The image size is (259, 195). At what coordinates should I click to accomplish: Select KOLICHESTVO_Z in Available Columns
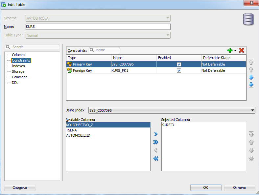click(108, 125)
